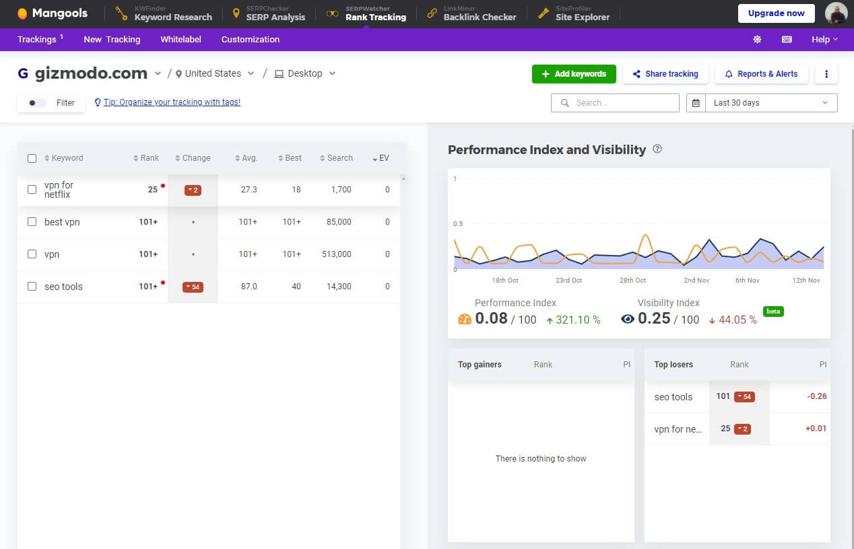Open the United States location dropdown
Image resolution: width=854 pixels, height=549 pixels.
pyautogui.click(x=215, y=73)
